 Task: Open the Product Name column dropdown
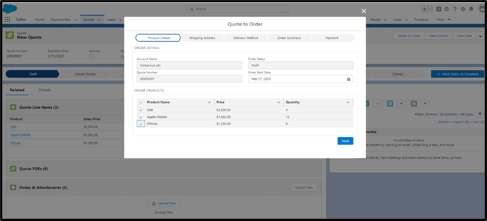(x=209, y=103)
